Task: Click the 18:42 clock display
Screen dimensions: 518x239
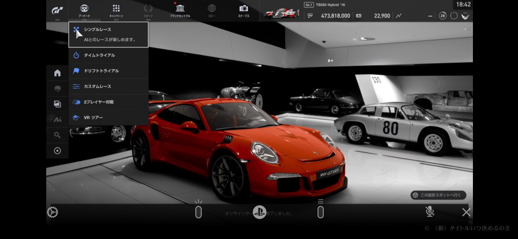Action: 463,5
